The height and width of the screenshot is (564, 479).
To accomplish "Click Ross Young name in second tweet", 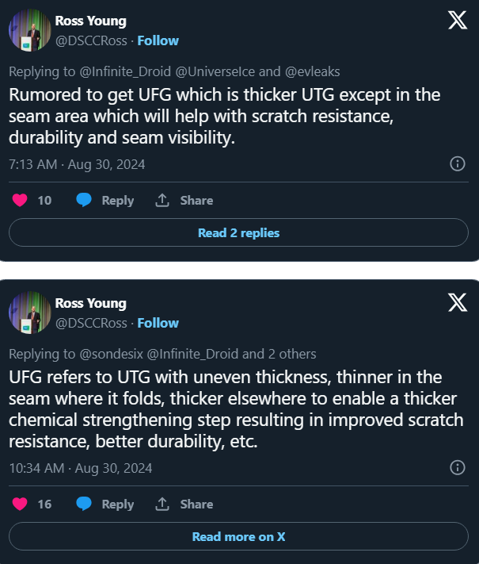I will (x=91, y=303).
